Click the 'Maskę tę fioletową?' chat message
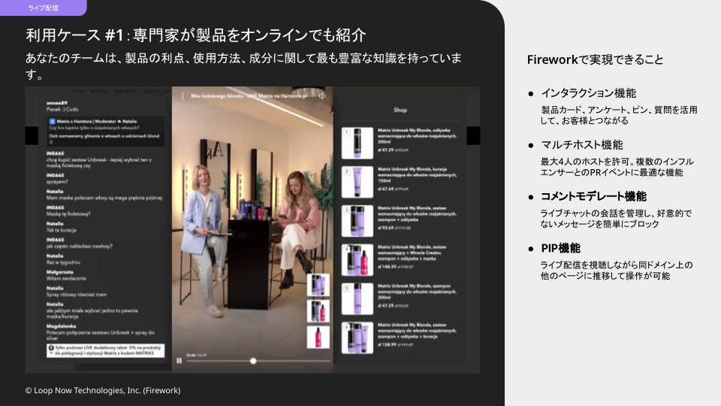The image size is (721, 406). (x=68, y=214)
